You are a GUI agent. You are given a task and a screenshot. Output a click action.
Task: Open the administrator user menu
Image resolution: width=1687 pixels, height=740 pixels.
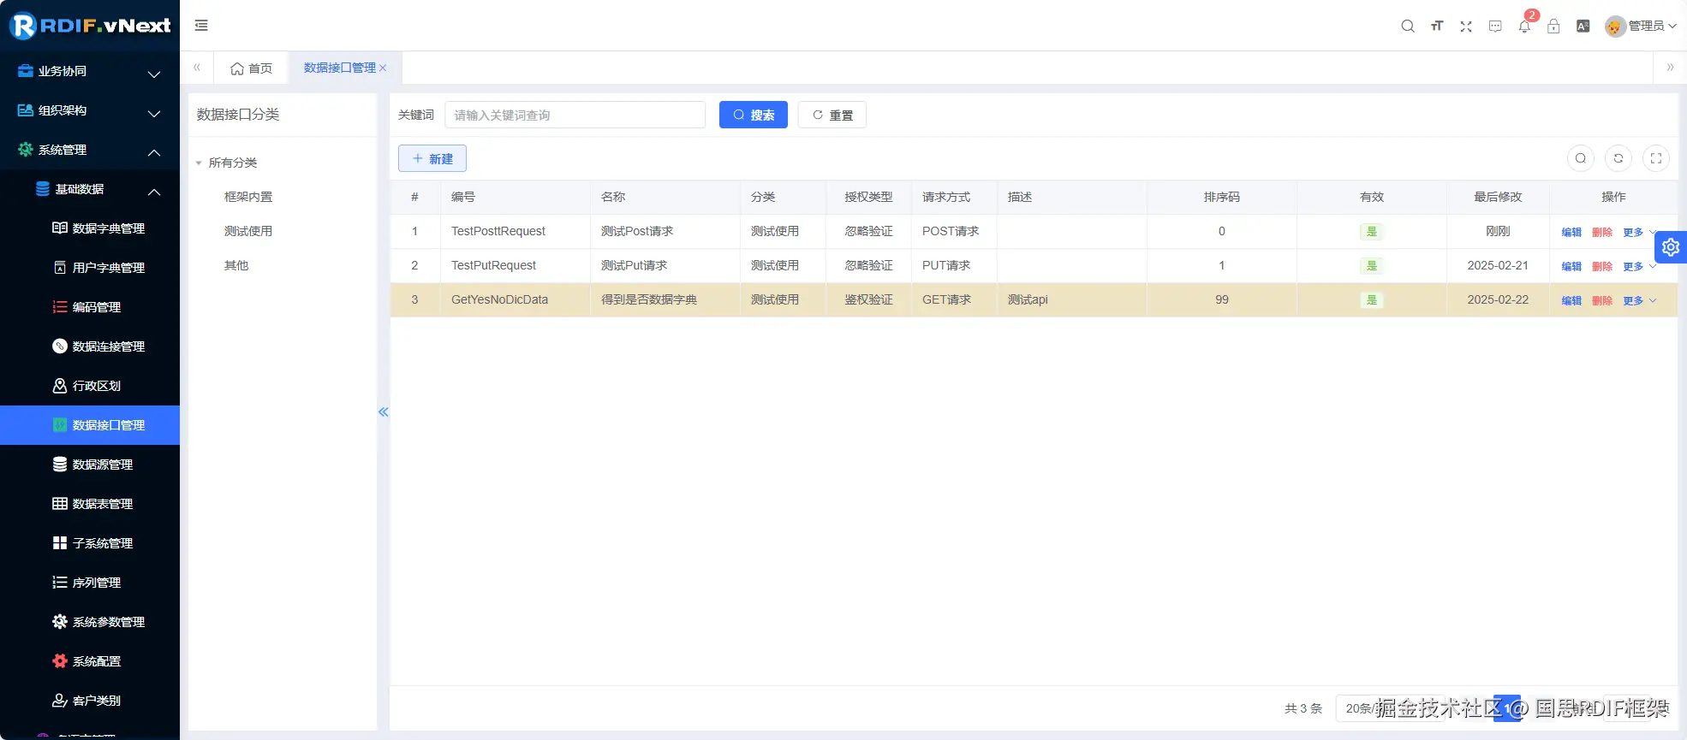point(1641,26)
